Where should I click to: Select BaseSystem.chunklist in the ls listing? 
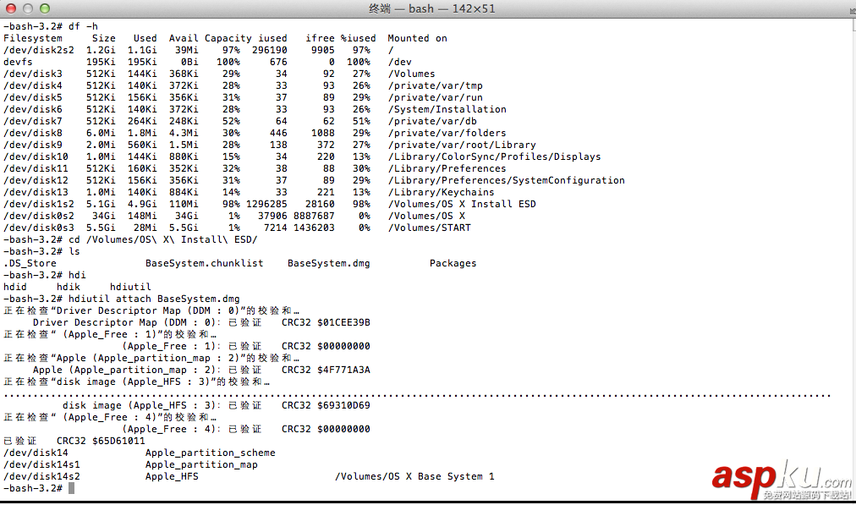click(201, 263)
